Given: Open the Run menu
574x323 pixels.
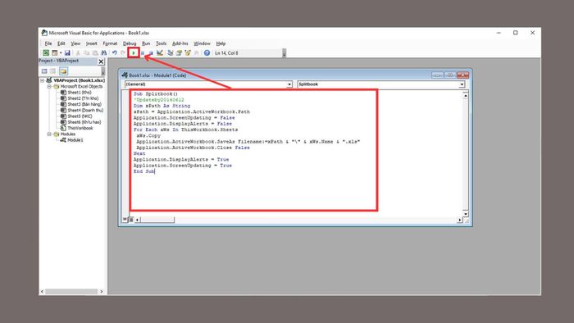Looking at the screenshot, I should click(146, 43).
